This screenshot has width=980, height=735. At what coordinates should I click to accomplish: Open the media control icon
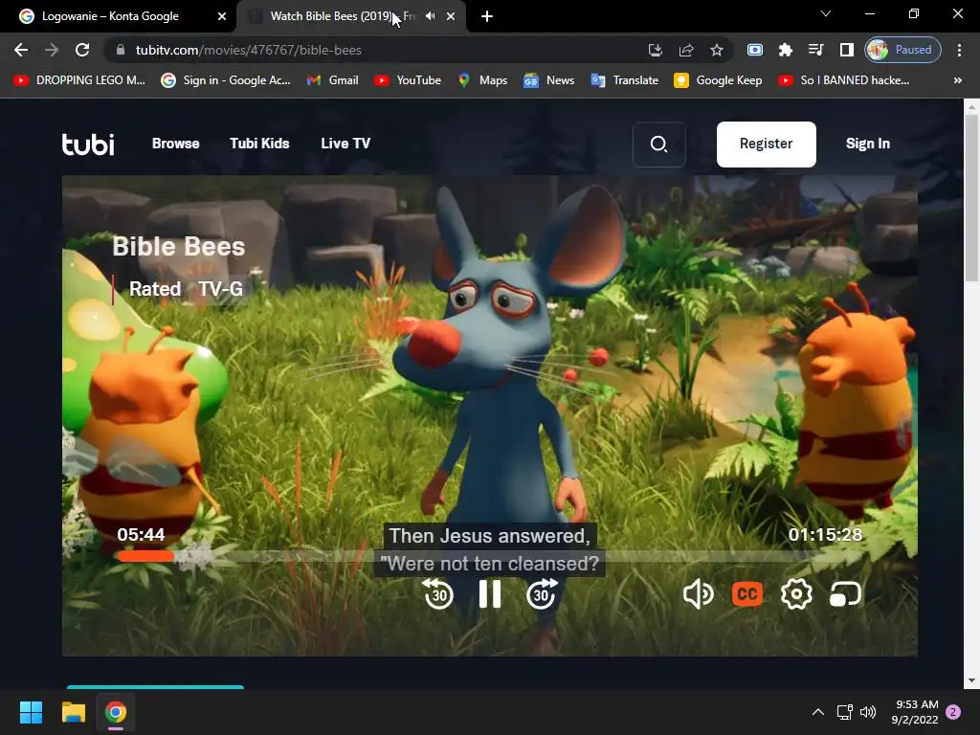(x=816, y=50)
